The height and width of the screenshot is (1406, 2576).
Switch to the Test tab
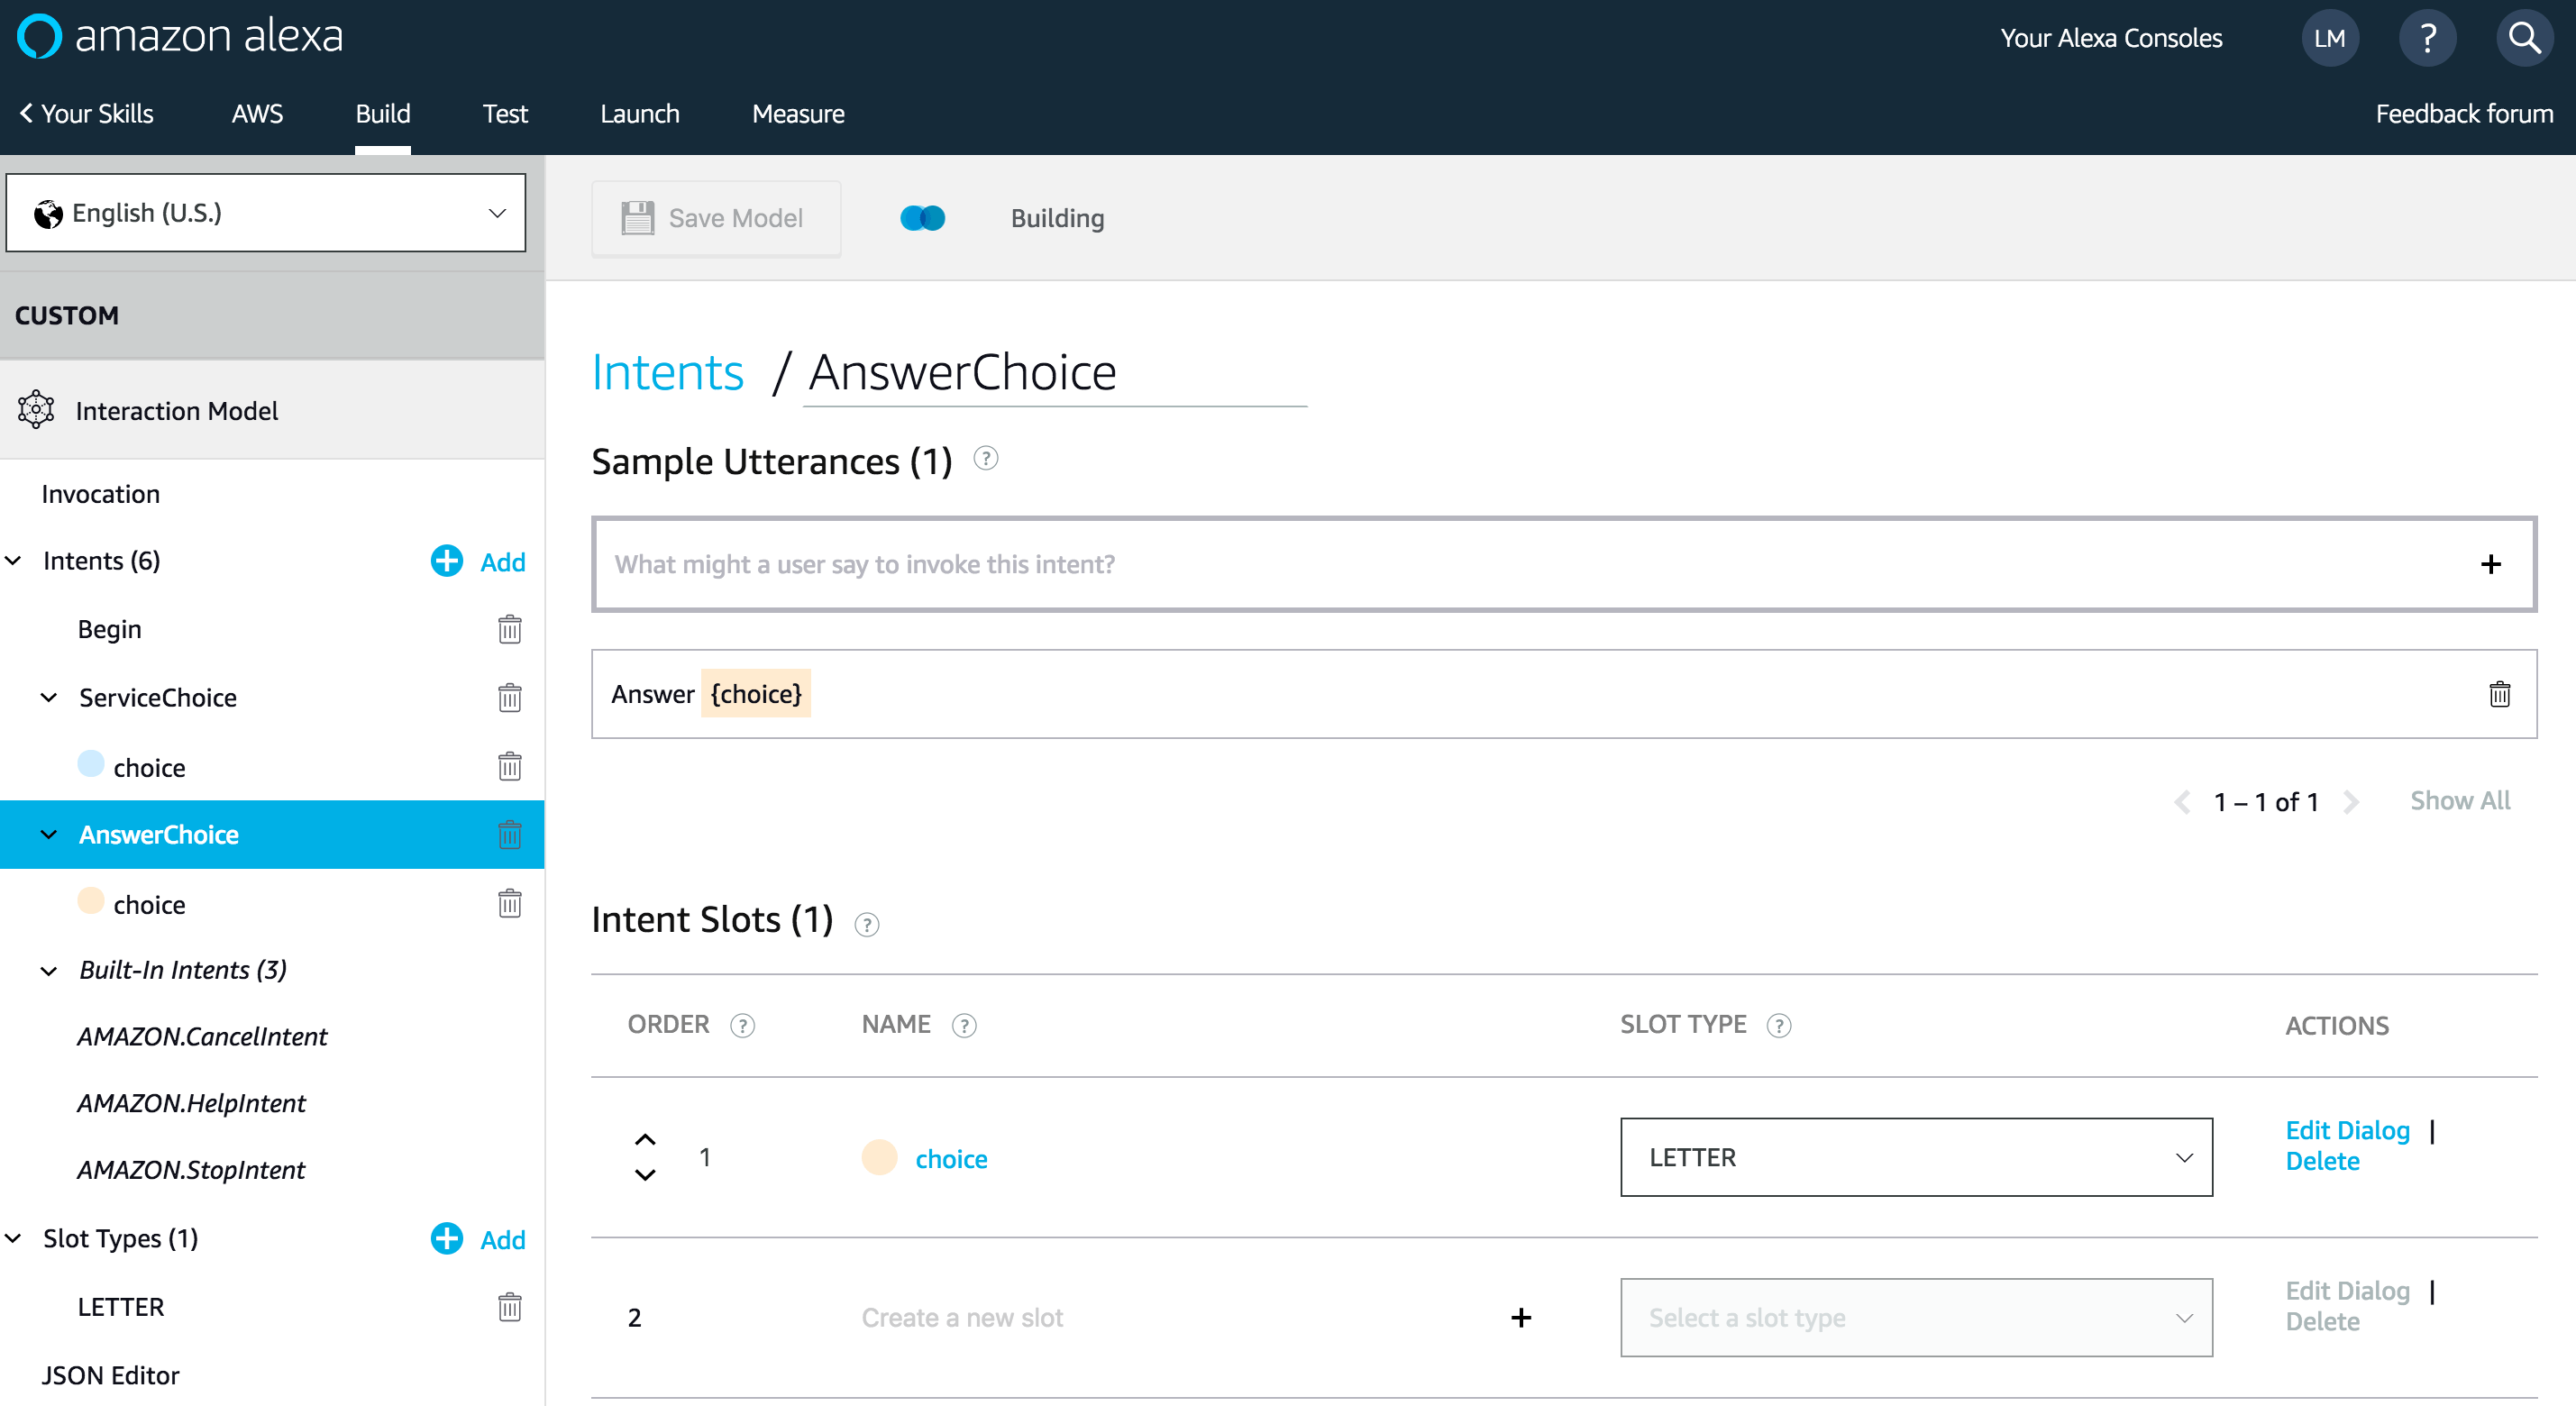[x=505, y=114]
